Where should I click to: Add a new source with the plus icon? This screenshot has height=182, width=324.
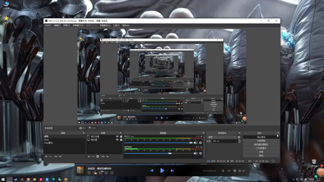point(89,157)
